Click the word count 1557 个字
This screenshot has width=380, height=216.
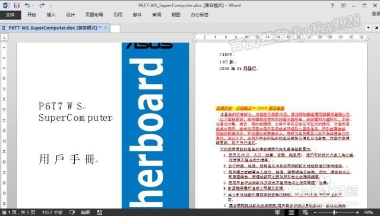[52, 212]
